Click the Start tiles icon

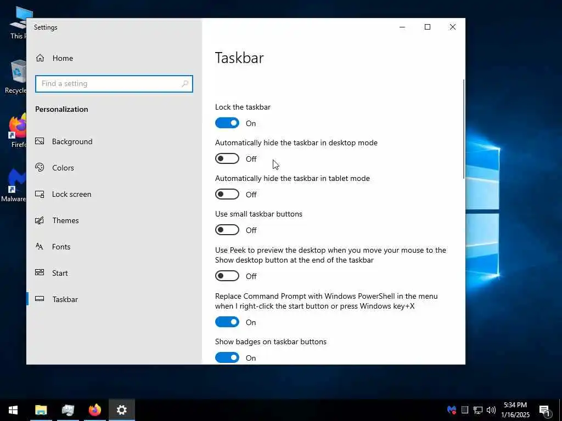(40, 272)
